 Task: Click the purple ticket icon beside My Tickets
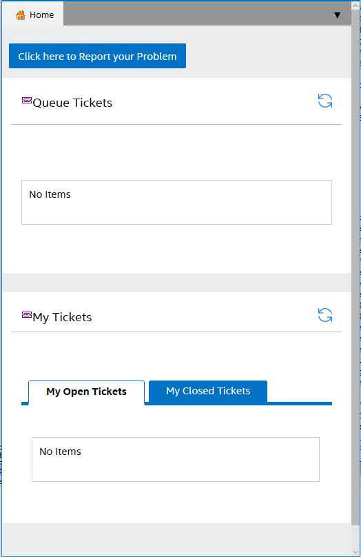(x=27, y=315)
